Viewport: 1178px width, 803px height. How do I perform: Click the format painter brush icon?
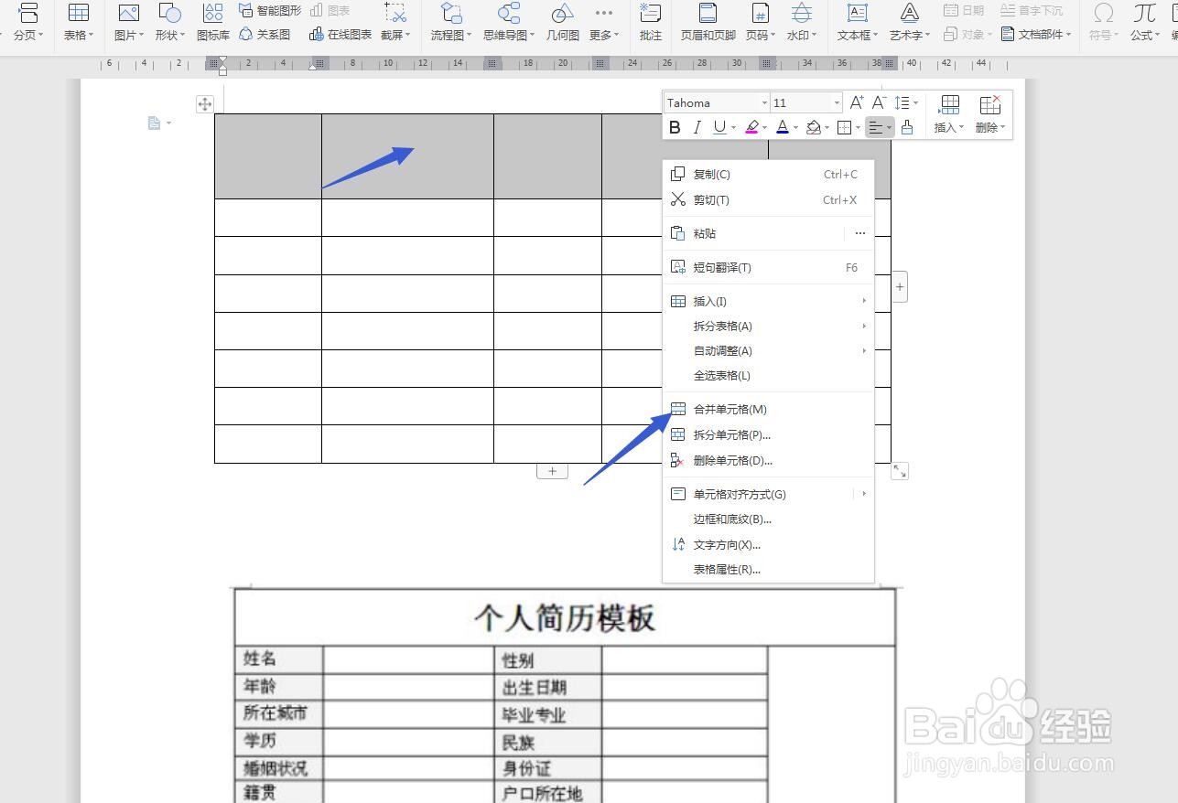point(907,127)
